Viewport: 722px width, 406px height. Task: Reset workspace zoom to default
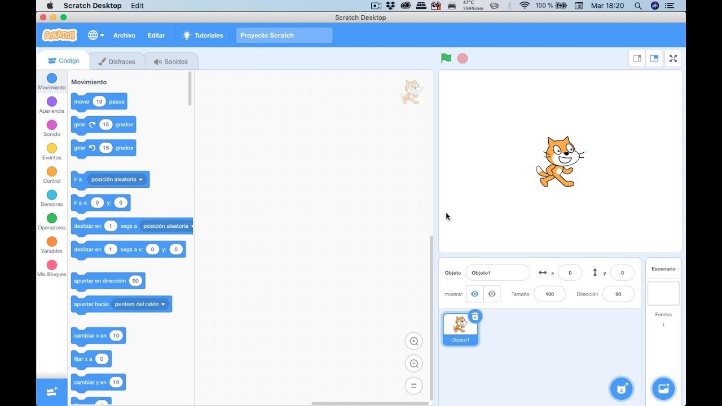[414, 386]
